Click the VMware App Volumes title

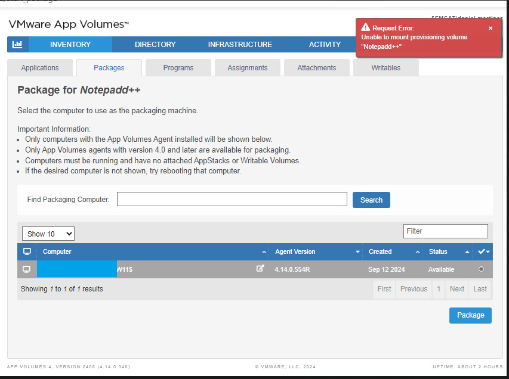[69, 24]
